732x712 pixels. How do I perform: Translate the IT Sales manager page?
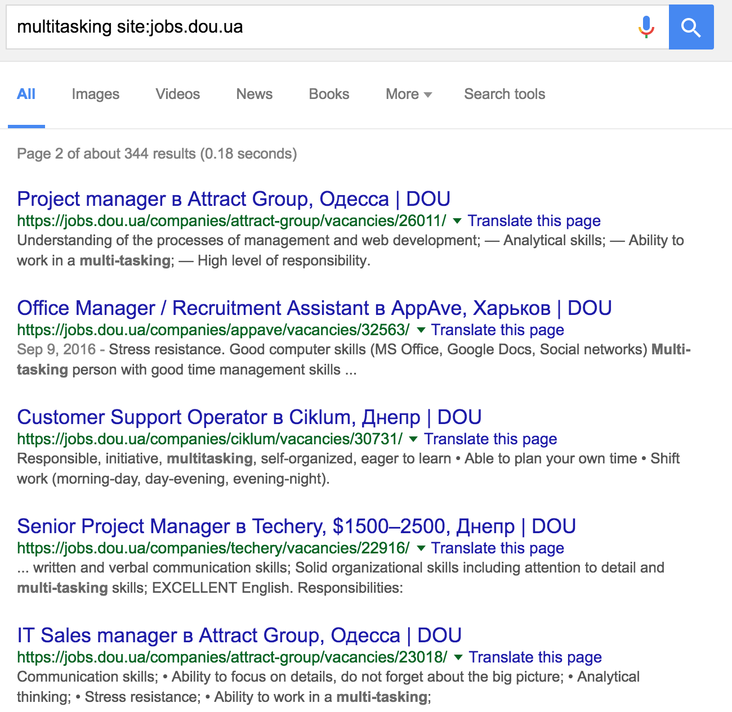535,657
